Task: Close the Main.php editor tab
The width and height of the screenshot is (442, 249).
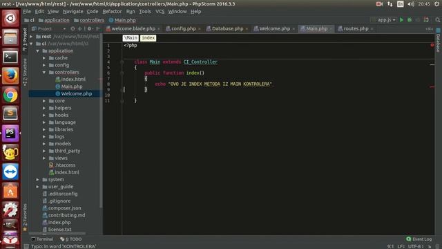Action: (331, 29)
